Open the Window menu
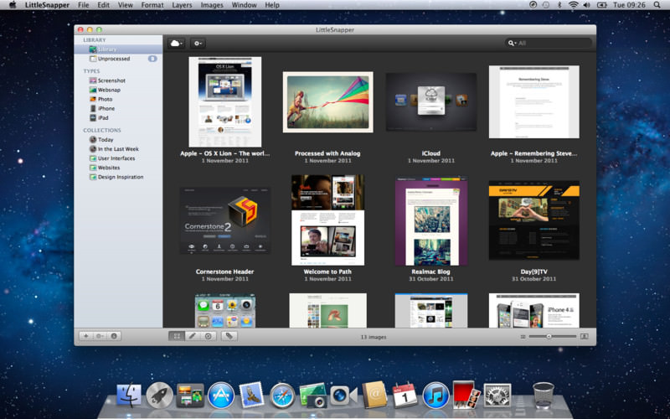670x419 pixels. click(244, 5)
